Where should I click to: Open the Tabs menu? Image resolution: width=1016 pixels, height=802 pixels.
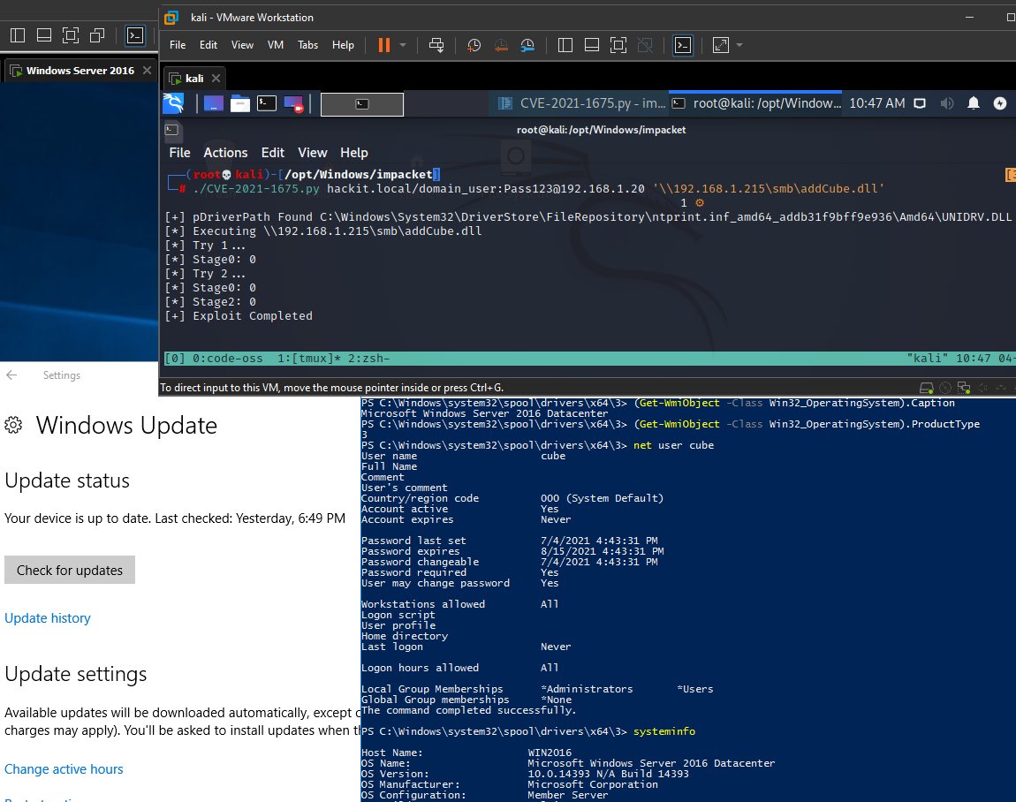pos(307,45)
